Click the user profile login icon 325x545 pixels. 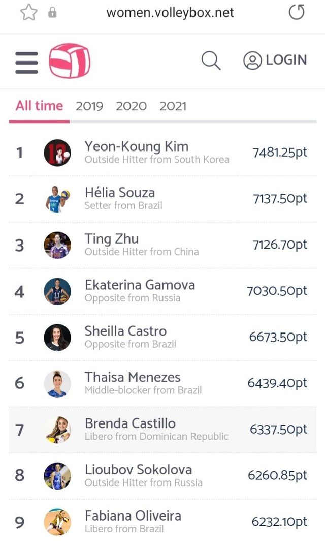click(252, 60)
